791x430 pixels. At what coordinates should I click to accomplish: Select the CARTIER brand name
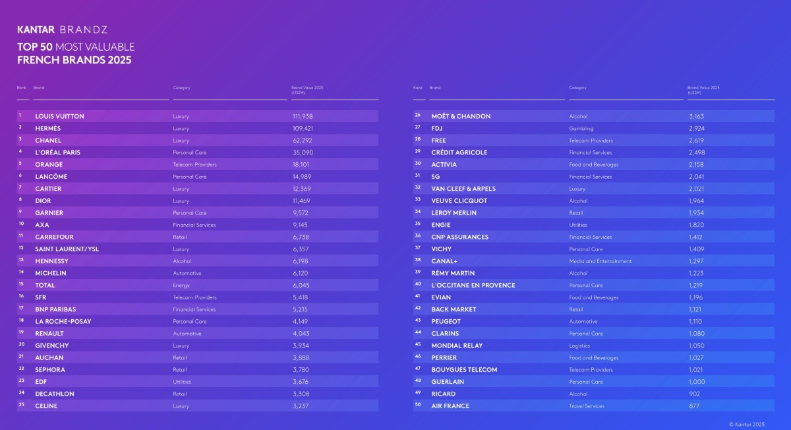49,189
